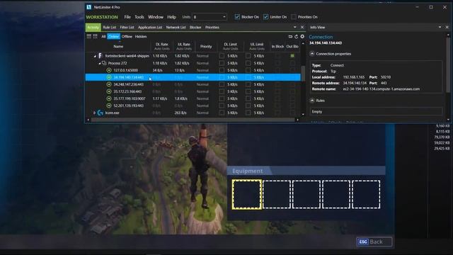Click the activity list horizontal scrollbar

(x=193, y=120)
